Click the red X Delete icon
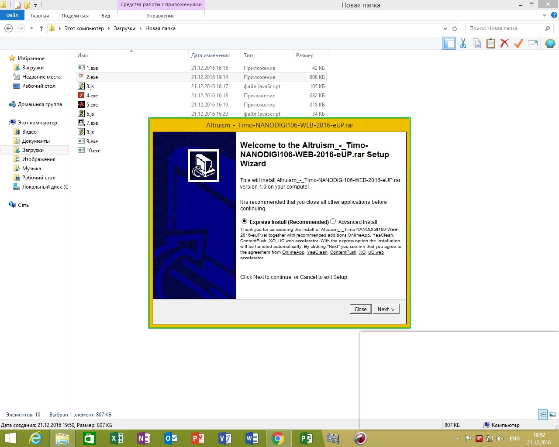 pos(504,43)
